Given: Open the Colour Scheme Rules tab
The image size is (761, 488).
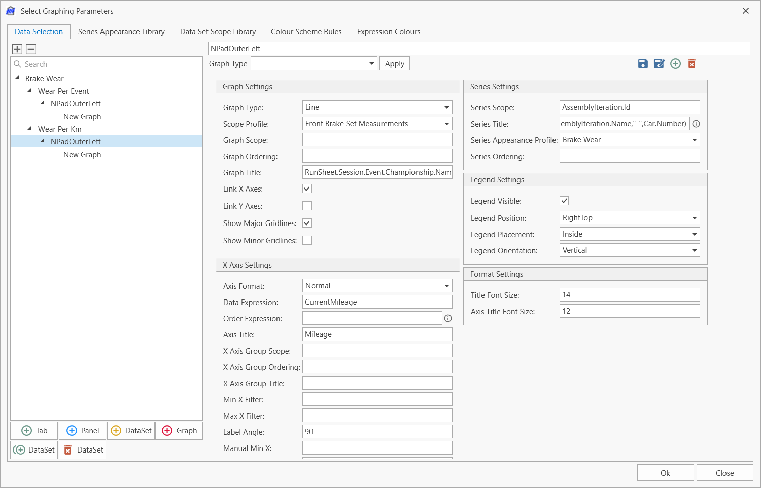Looking at the screenshot, I should (306, 32).
